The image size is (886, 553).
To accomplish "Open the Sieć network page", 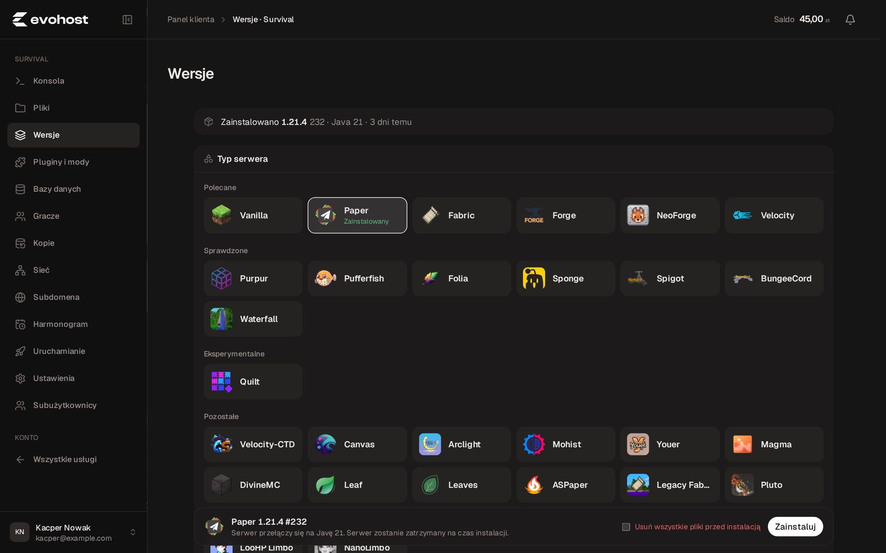I will click(73, 270).
